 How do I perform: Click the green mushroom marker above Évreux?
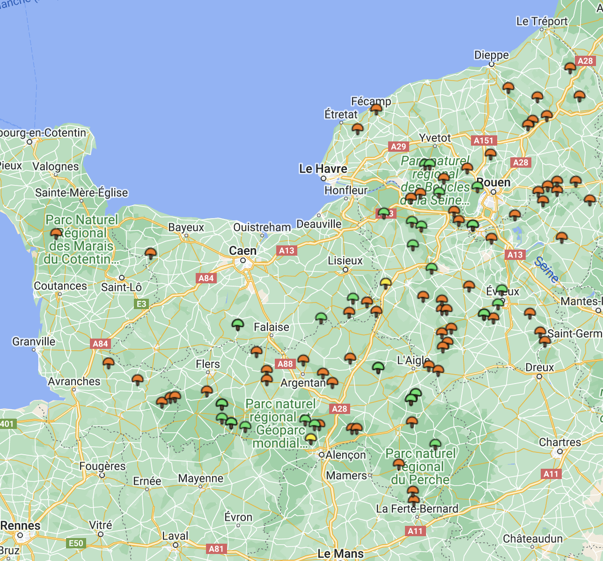501,290
